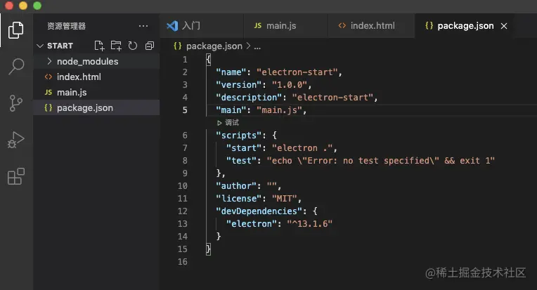Refresh the explorer file tree
Viewport: 537px width, 290px height.
tap(133, 46)
